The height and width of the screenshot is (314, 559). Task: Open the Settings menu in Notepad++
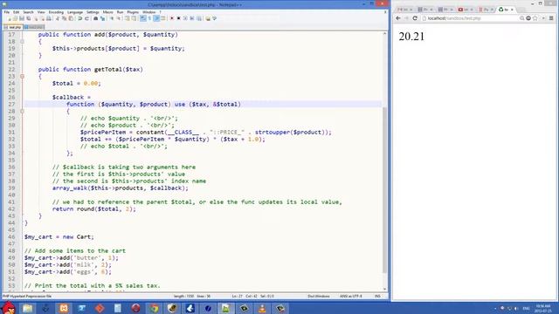[x=93, y=12]
